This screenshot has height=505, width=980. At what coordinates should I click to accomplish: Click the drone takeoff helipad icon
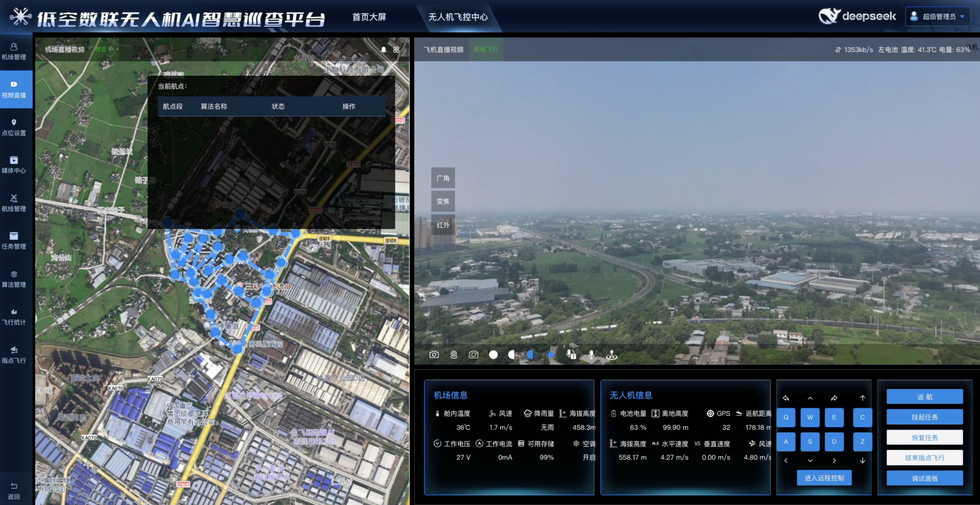pyautogui.click(x=611, y=355)
